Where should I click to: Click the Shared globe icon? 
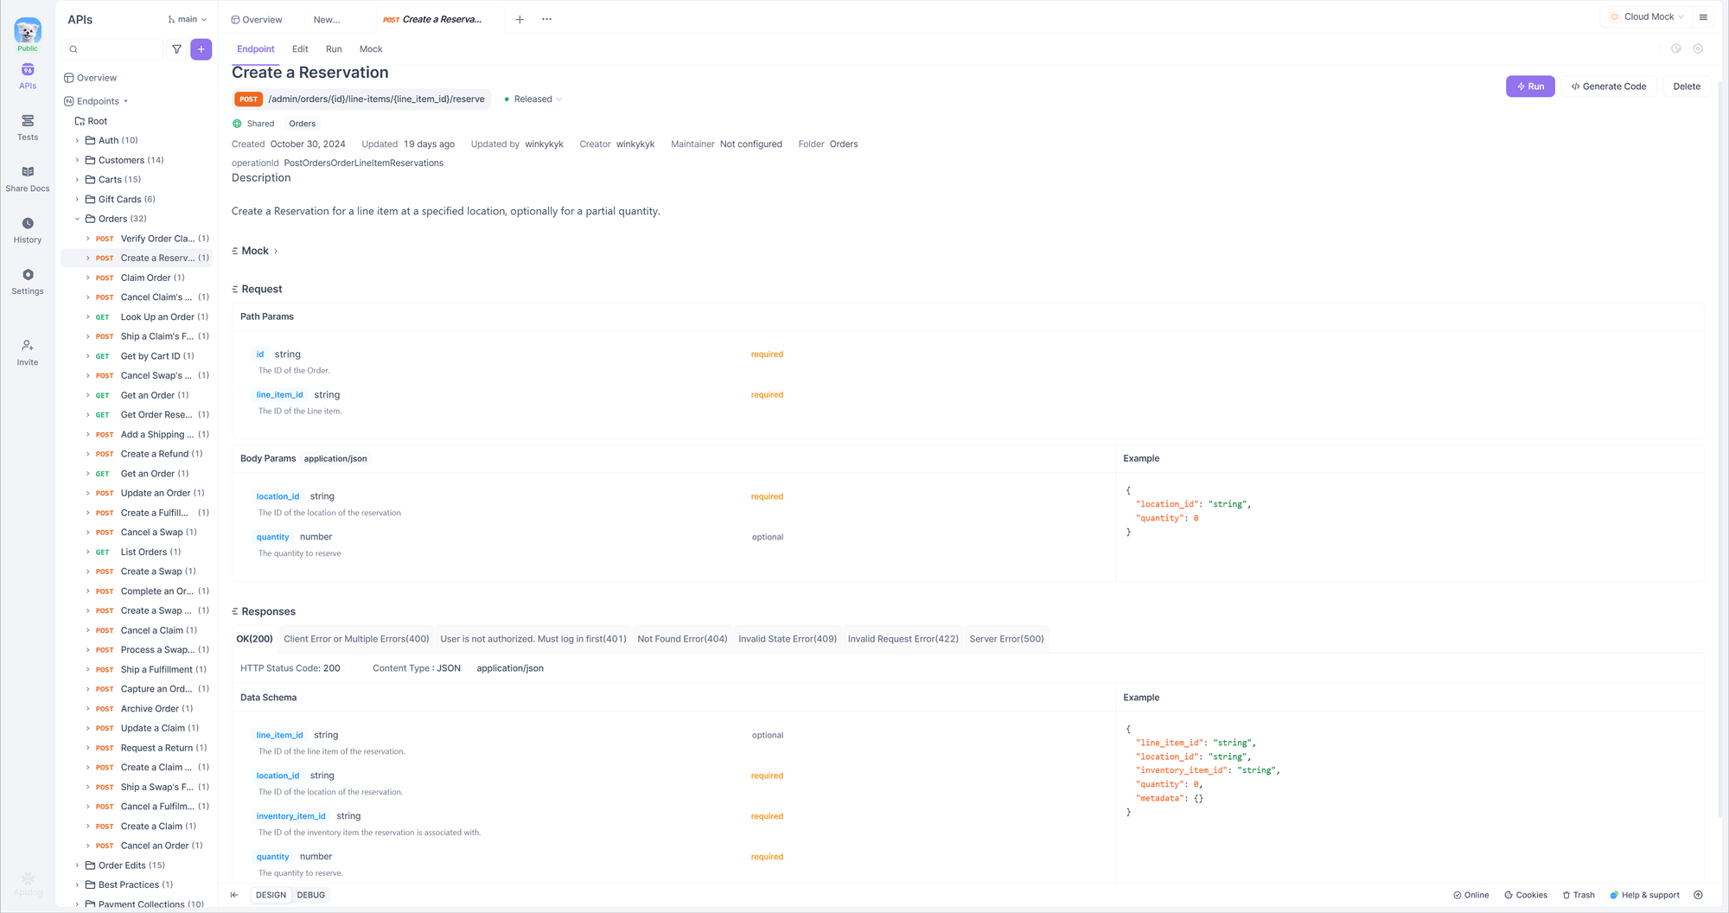tap(237, 124)
